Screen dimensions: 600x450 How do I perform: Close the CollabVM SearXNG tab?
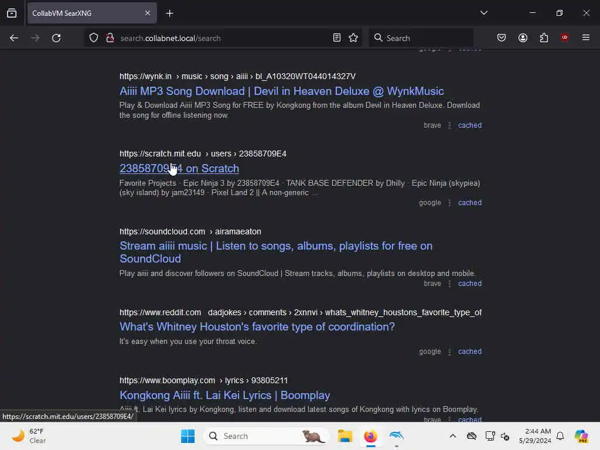tap(147, 13)
